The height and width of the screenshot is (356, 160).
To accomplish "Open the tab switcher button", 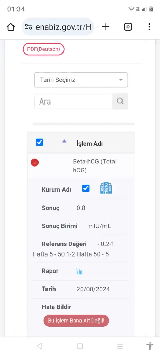I will (x=128, y=27).
